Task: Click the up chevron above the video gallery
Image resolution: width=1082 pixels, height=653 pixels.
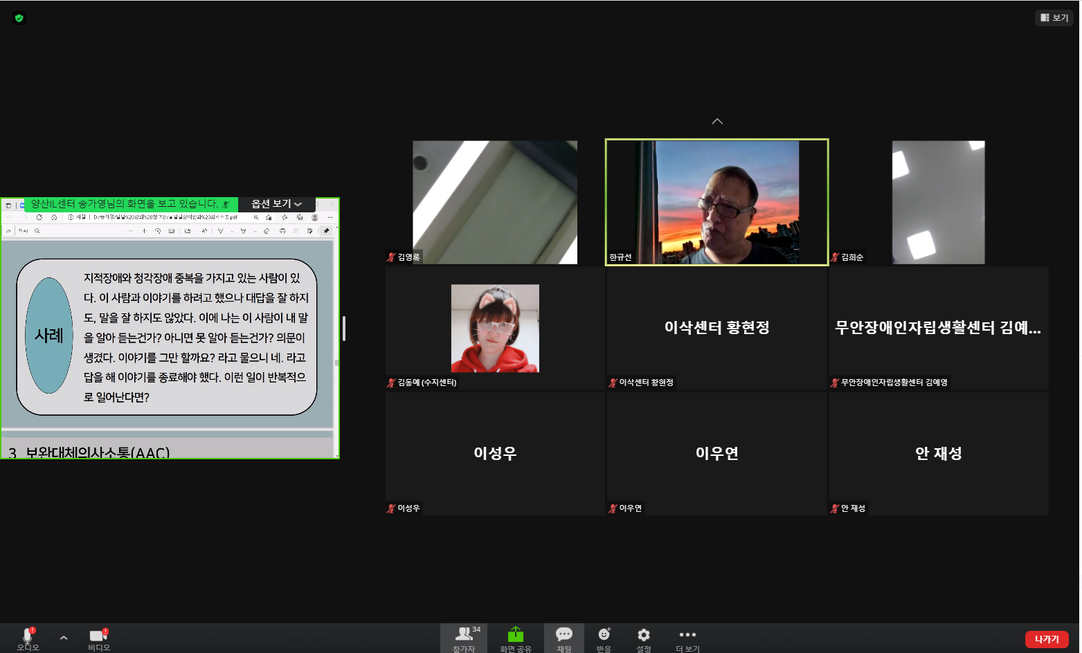Action: click(717, 122)
